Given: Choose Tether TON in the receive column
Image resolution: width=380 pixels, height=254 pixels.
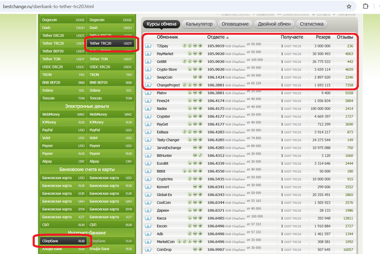Looking at the screenshot, I should tap(111, 59).
